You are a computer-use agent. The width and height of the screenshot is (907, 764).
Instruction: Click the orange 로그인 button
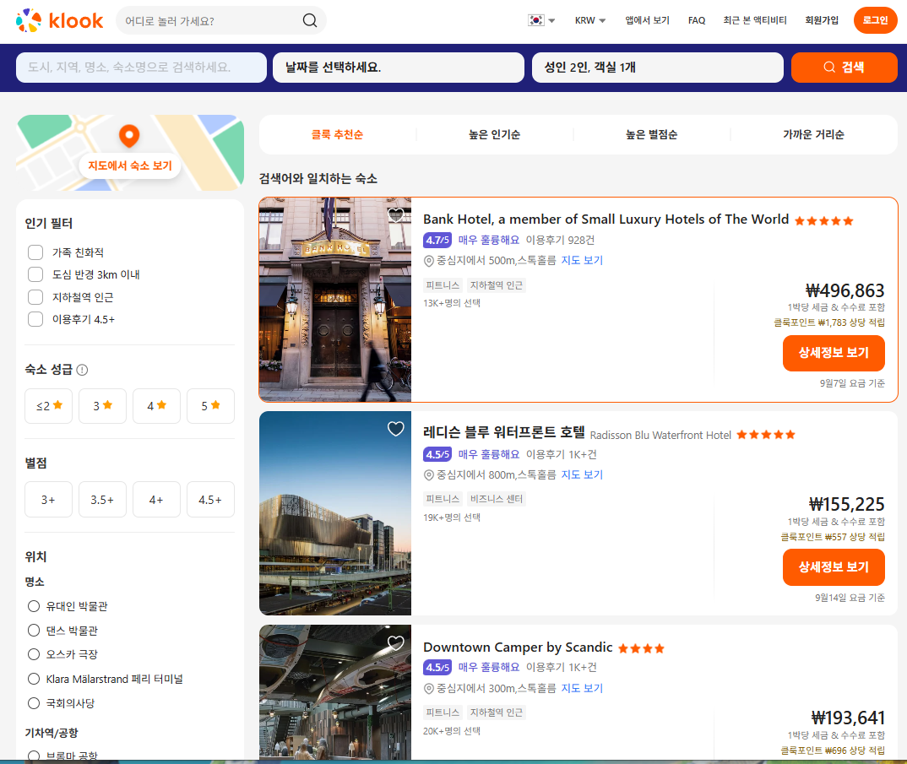tap(875, 20)
